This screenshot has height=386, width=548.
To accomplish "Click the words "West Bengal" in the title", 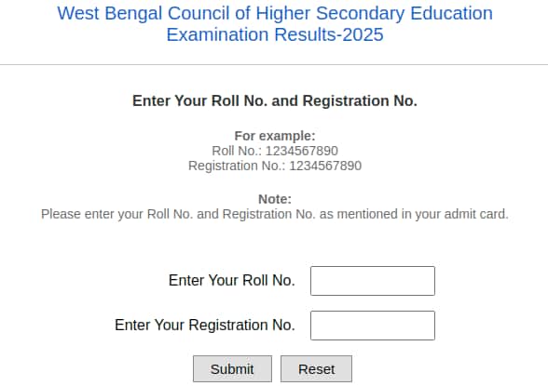I will [x=110, y=14].
